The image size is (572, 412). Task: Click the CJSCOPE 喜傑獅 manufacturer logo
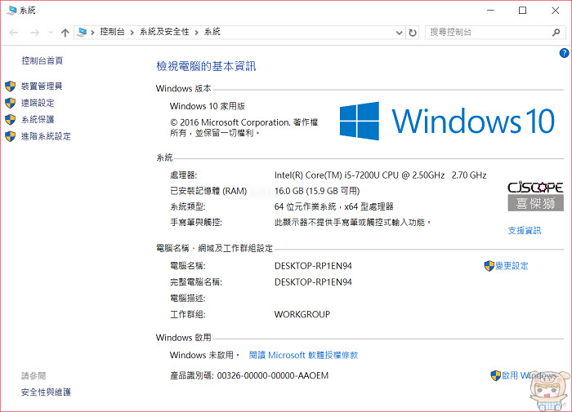tap(535, 197)
